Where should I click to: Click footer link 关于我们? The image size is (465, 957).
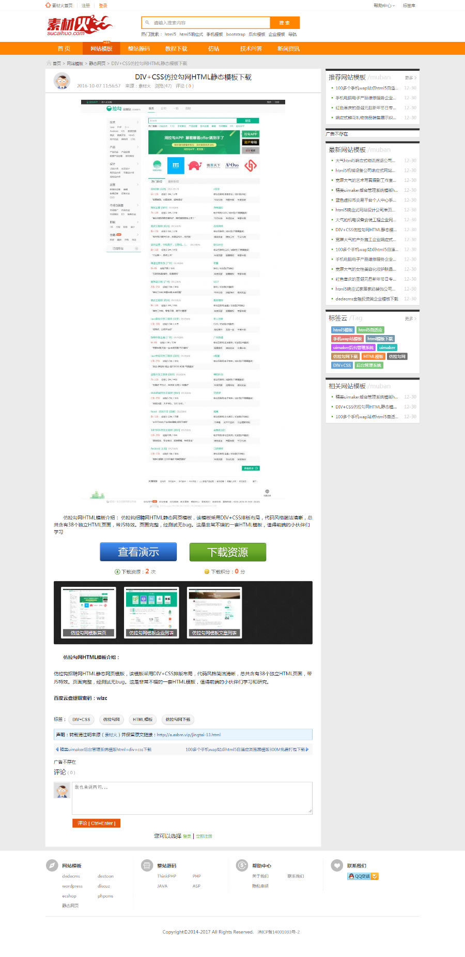click(260, 876)
